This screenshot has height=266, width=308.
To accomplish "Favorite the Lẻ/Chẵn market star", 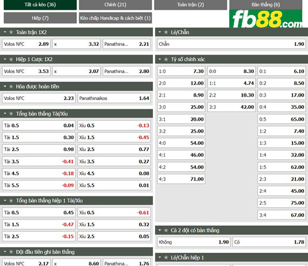I will [x=166, y=32].
